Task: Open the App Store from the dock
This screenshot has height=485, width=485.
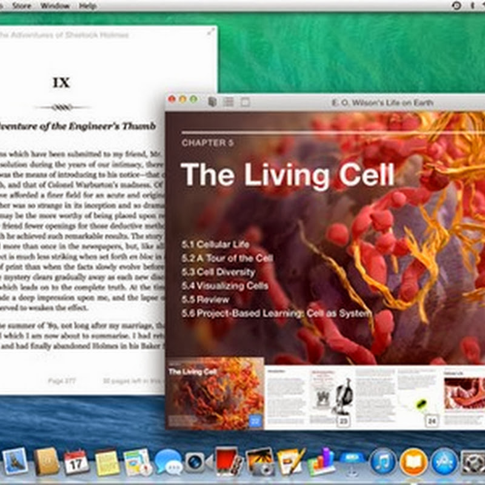Action: coord(444,463)
